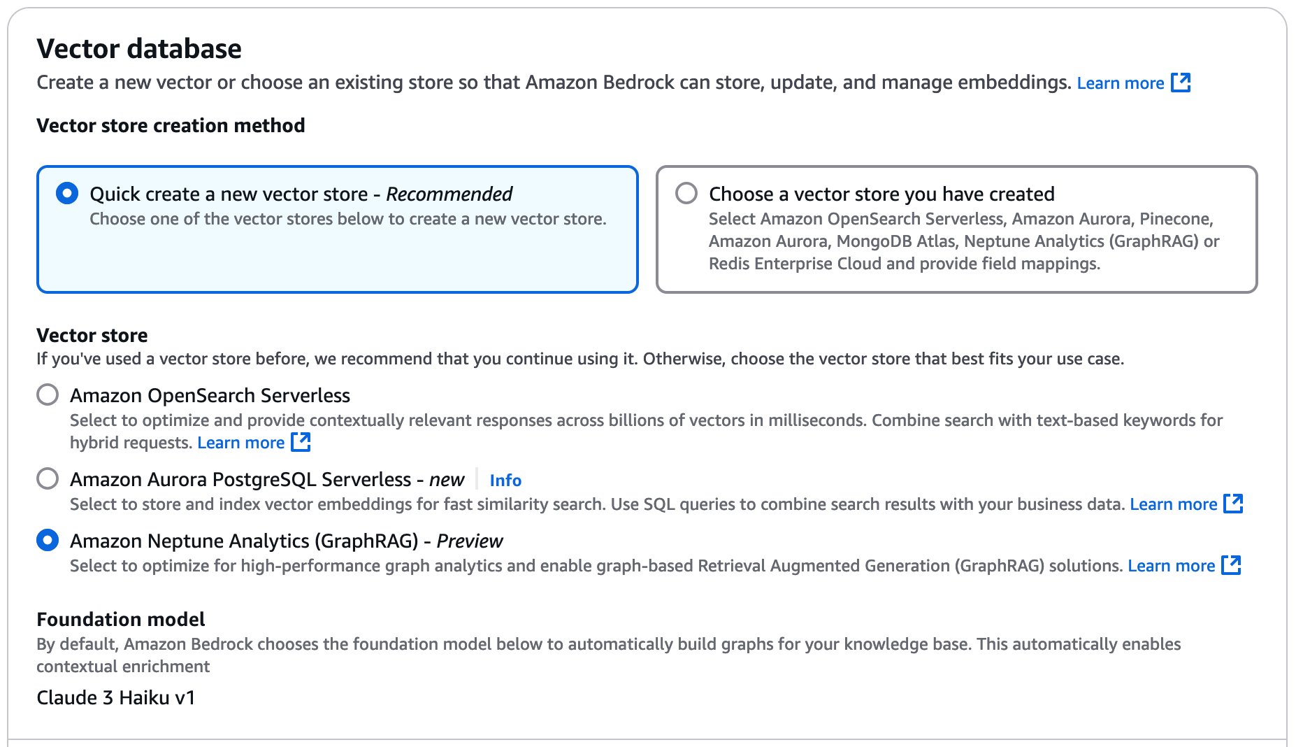
Task: Click the Claude 3 Haiku v1 model text
Action: point(116,697)
